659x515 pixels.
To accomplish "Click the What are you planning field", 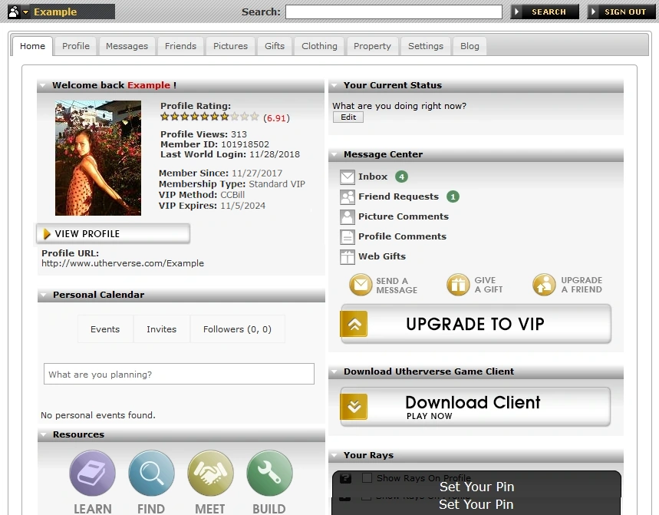I will 179,374.
